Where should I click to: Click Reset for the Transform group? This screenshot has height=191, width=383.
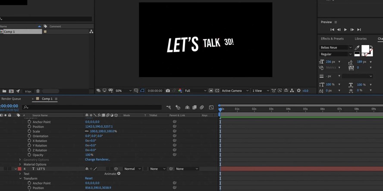coord(88,179)
